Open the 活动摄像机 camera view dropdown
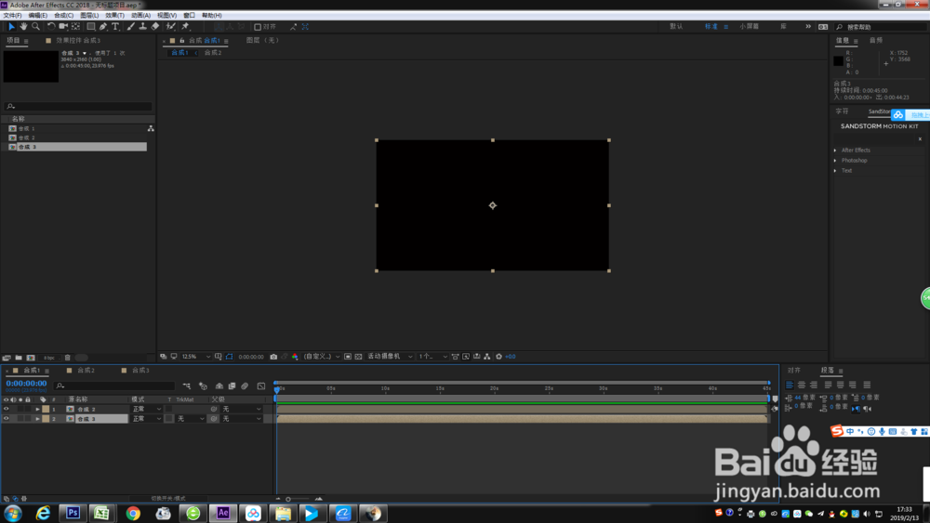 pyautogui.click(x=390, y=357)
